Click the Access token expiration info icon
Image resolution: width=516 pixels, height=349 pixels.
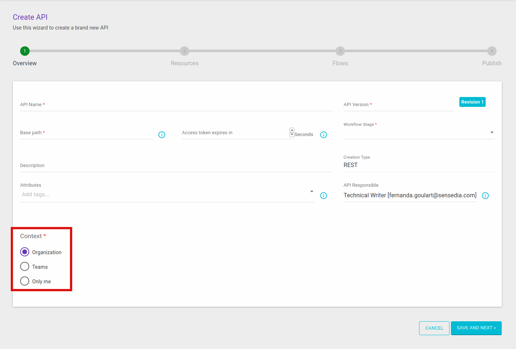[x=323, y=135]
